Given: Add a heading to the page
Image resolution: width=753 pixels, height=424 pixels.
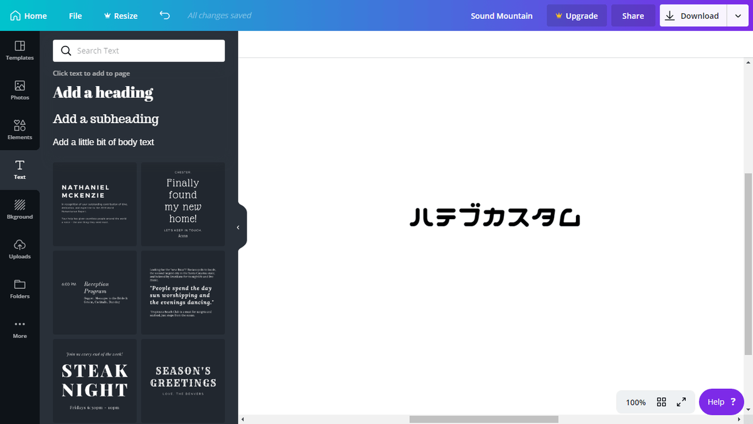Looking at the screenshot, I should point(103,92).
